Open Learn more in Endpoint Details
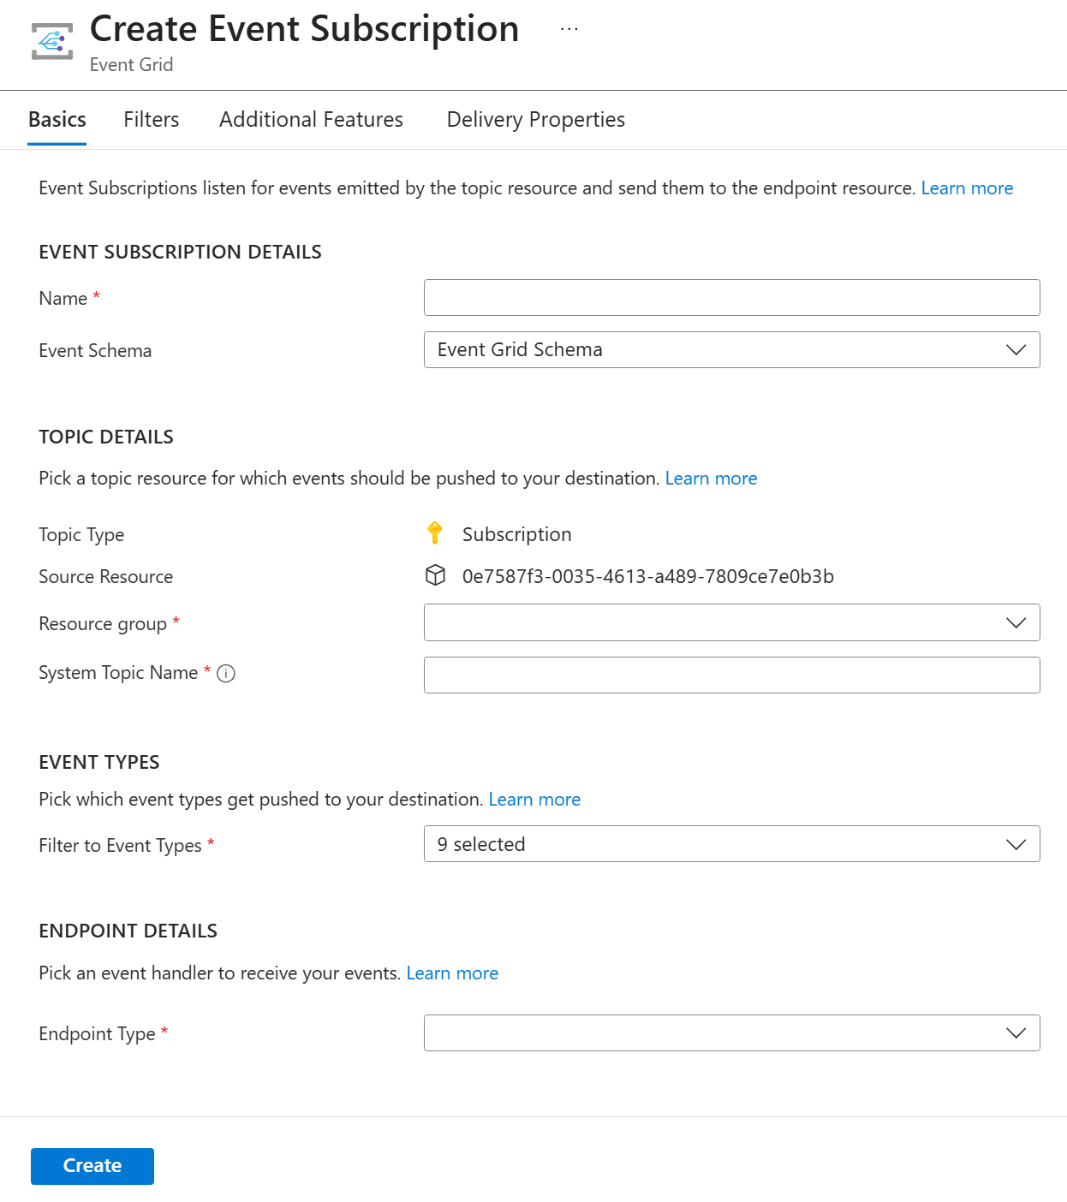Viewport: 1067px width, 1202px height. coord(452,973)
